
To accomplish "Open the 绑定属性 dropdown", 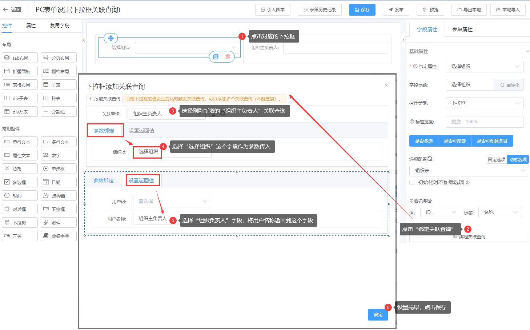I will [x=485, y=66].
